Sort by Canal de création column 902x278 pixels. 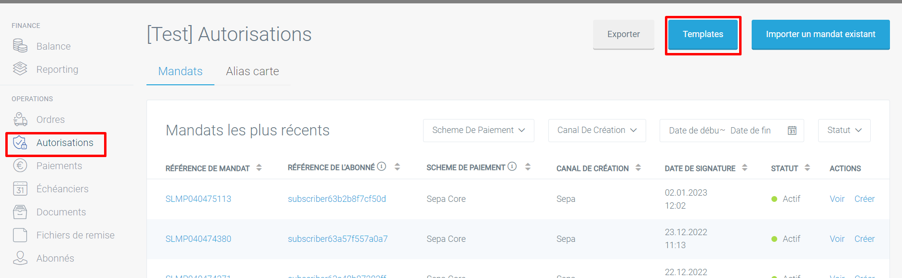[x=638, y=167]
